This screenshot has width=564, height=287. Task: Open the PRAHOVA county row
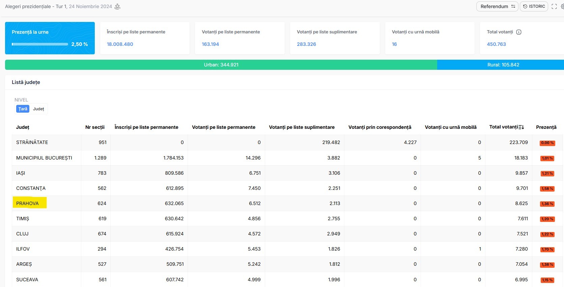pos(27,203)
